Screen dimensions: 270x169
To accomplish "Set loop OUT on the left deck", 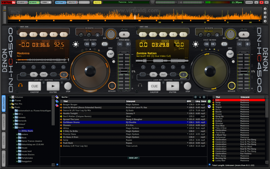I will pyautogui.click(x=44, y=74).
